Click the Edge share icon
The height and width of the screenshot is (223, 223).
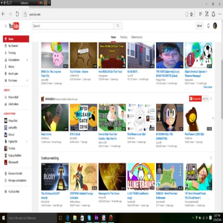tap(213, 14)
